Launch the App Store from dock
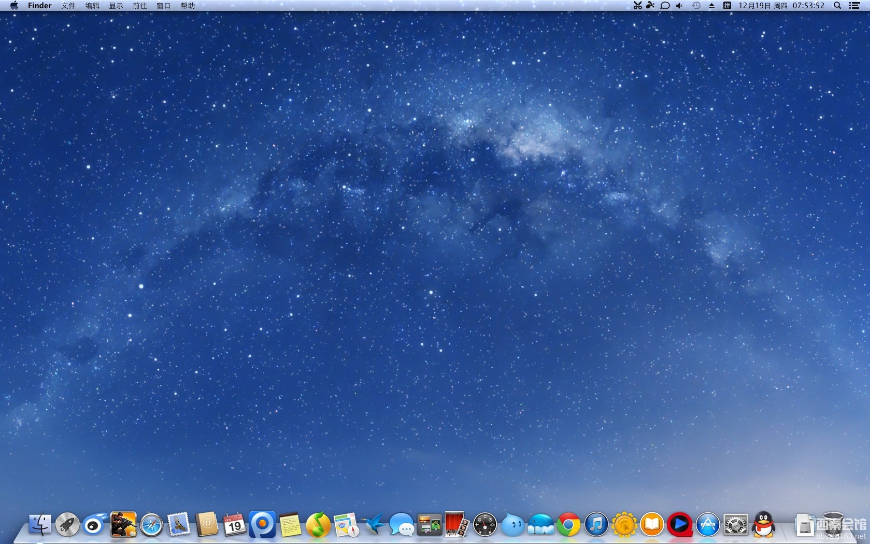Viewport: 870px width, 544px height. [708, 525]
